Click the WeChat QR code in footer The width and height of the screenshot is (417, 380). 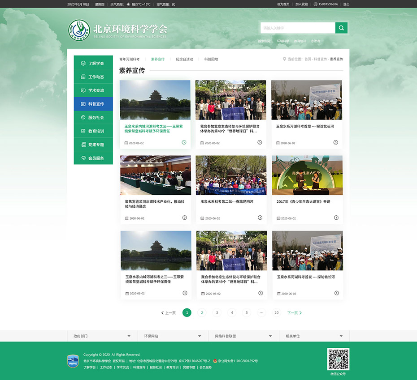pyautogui.click(x=338, y=359)
